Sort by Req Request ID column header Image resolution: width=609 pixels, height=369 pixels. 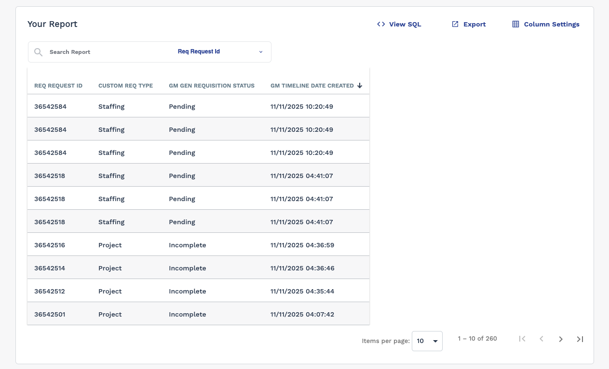pos(58,86)
